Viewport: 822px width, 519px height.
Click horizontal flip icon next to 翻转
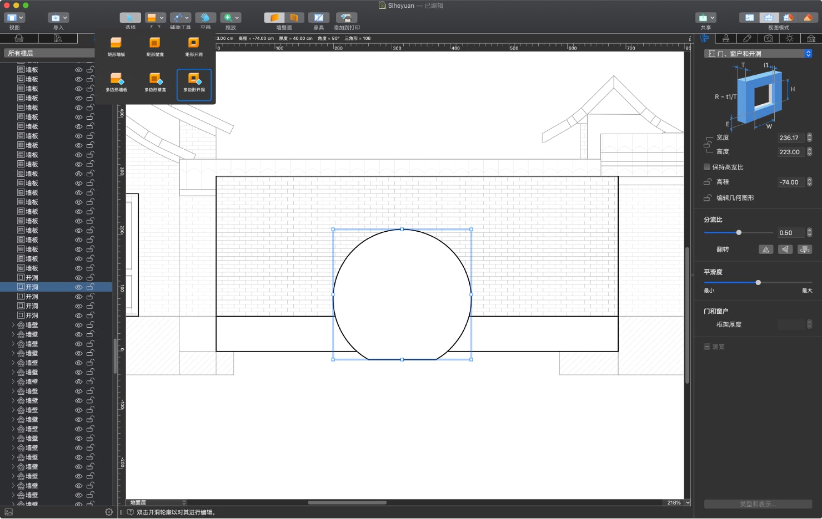pos(766,250)
